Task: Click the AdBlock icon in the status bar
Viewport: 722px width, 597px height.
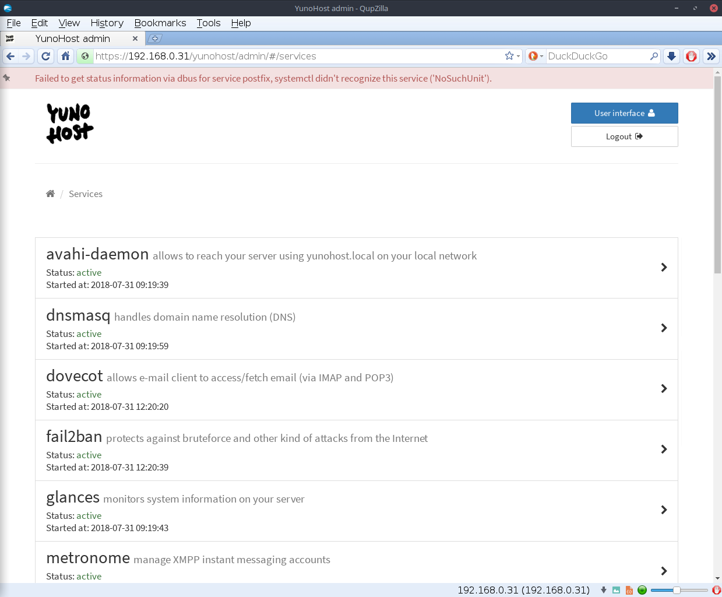Action: [717, 590]
